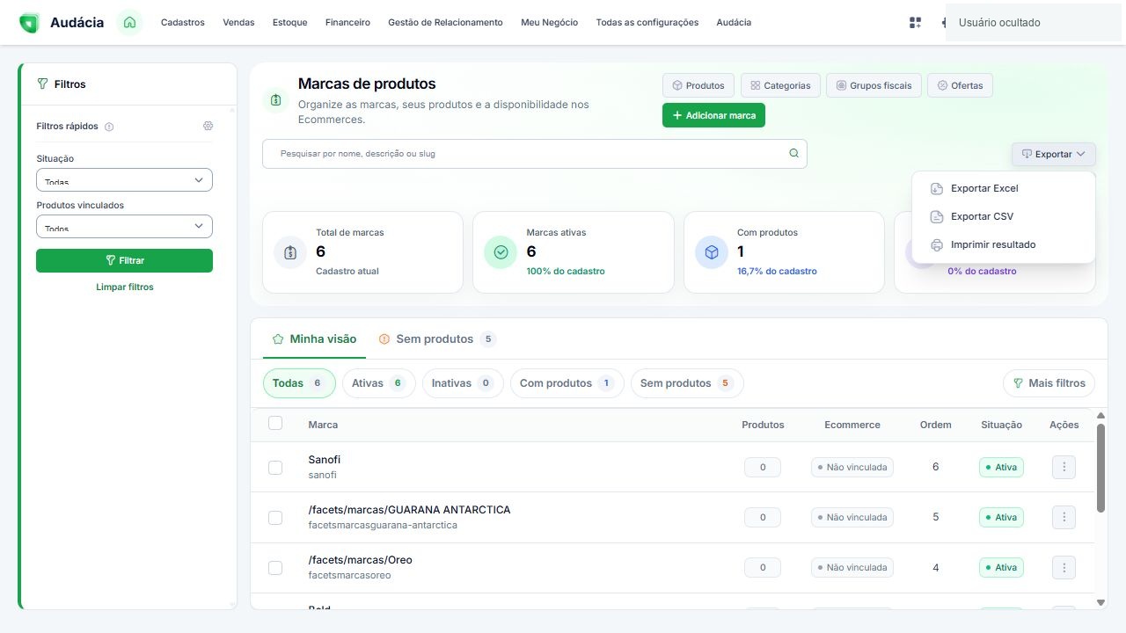Select Imprimir resultado option
This screenshot has width=1126, height=633.
[x=1004, y=244]
